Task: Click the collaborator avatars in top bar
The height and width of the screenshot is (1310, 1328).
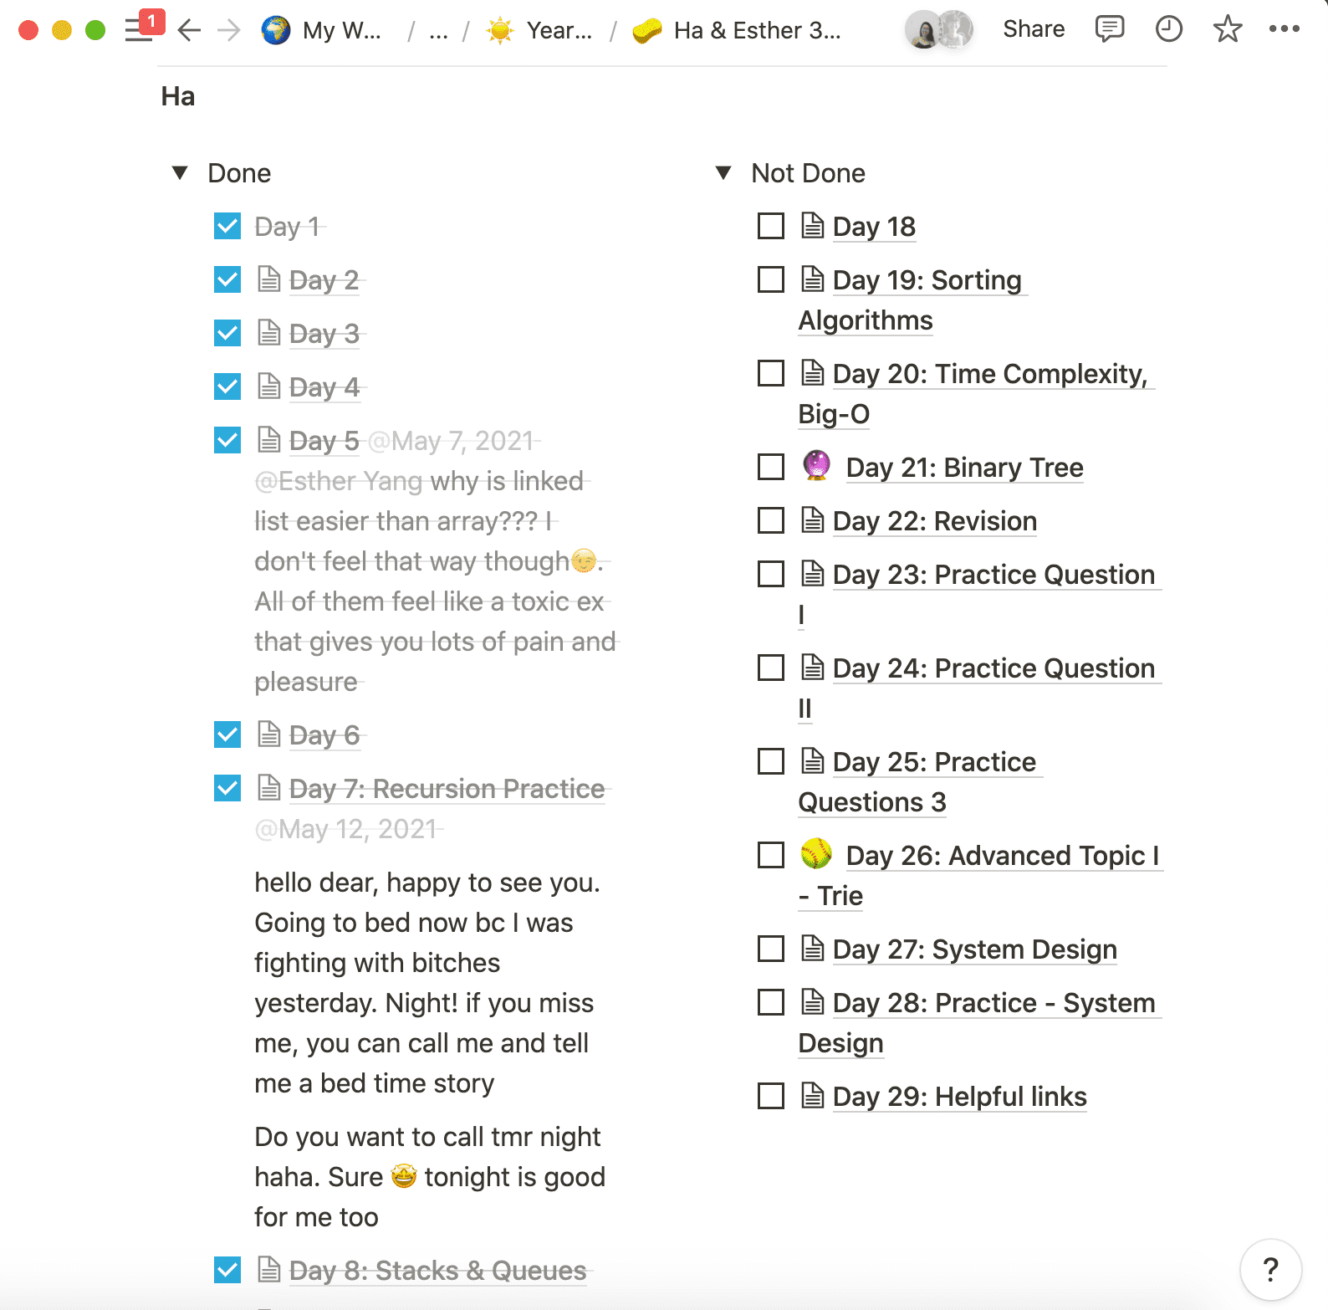Action: point(939,30)
